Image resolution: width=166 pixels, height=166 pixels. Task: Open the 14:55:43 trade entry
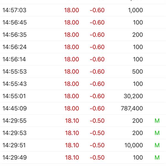coord(83,84)
